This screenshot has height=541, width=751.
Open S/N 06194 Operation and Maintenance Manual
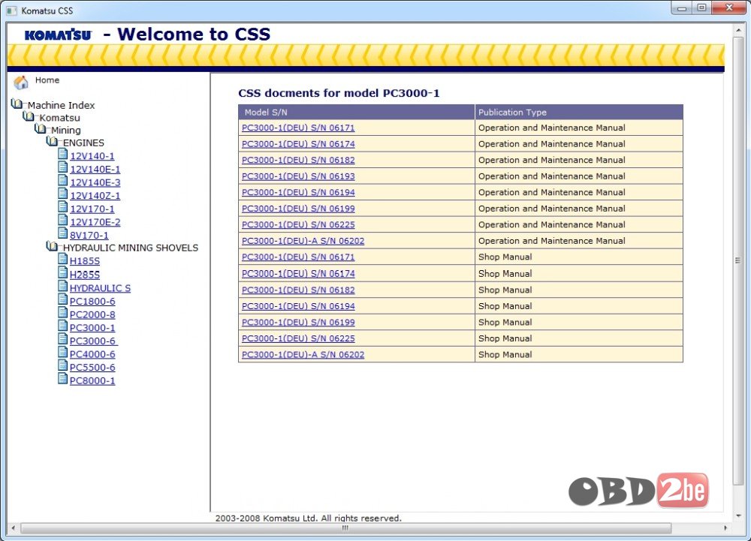(x=298, y=192)
